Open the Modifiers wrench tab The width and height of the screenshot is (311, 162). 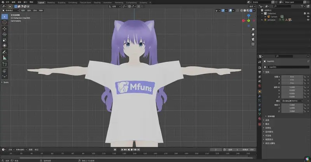260,96
